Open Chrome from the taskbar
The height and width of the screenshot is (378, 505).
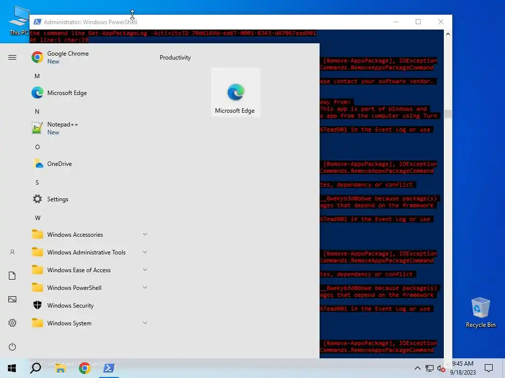pyautogui.click(x=85, y=368)
